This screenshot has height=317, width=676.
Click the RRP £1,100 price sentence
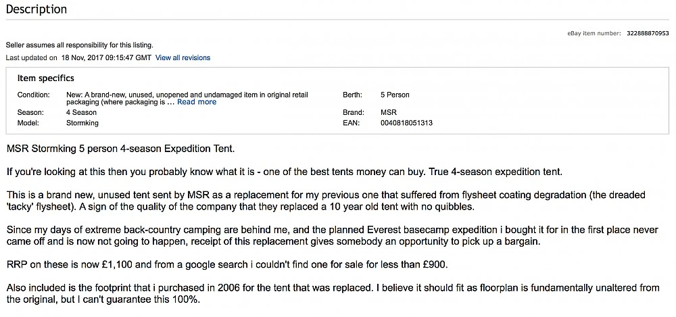point(226,264)
